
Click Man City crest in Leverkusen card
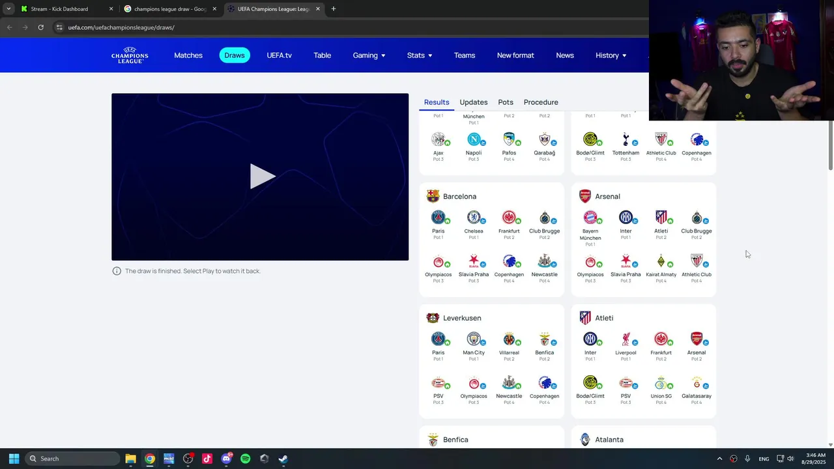[x=474, y=339]
